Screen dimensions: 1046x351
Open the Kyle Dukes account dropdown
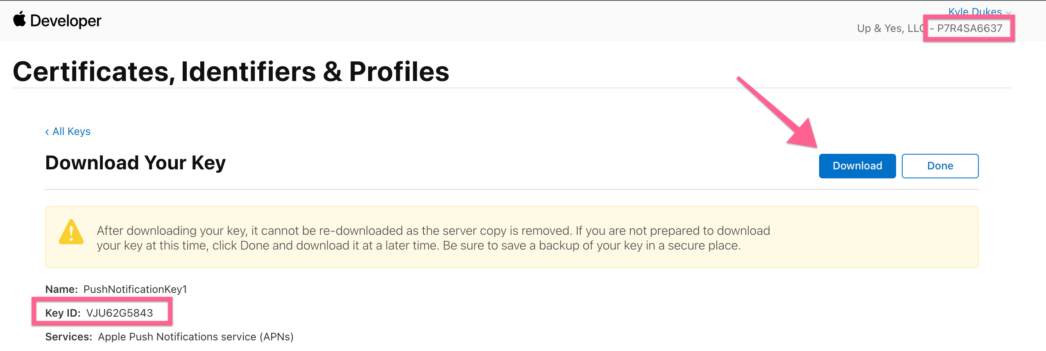pyautogui.click(x=975, y=11)
